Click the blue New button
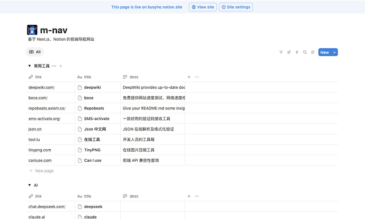The image size is (365, 219). (325, 52)
